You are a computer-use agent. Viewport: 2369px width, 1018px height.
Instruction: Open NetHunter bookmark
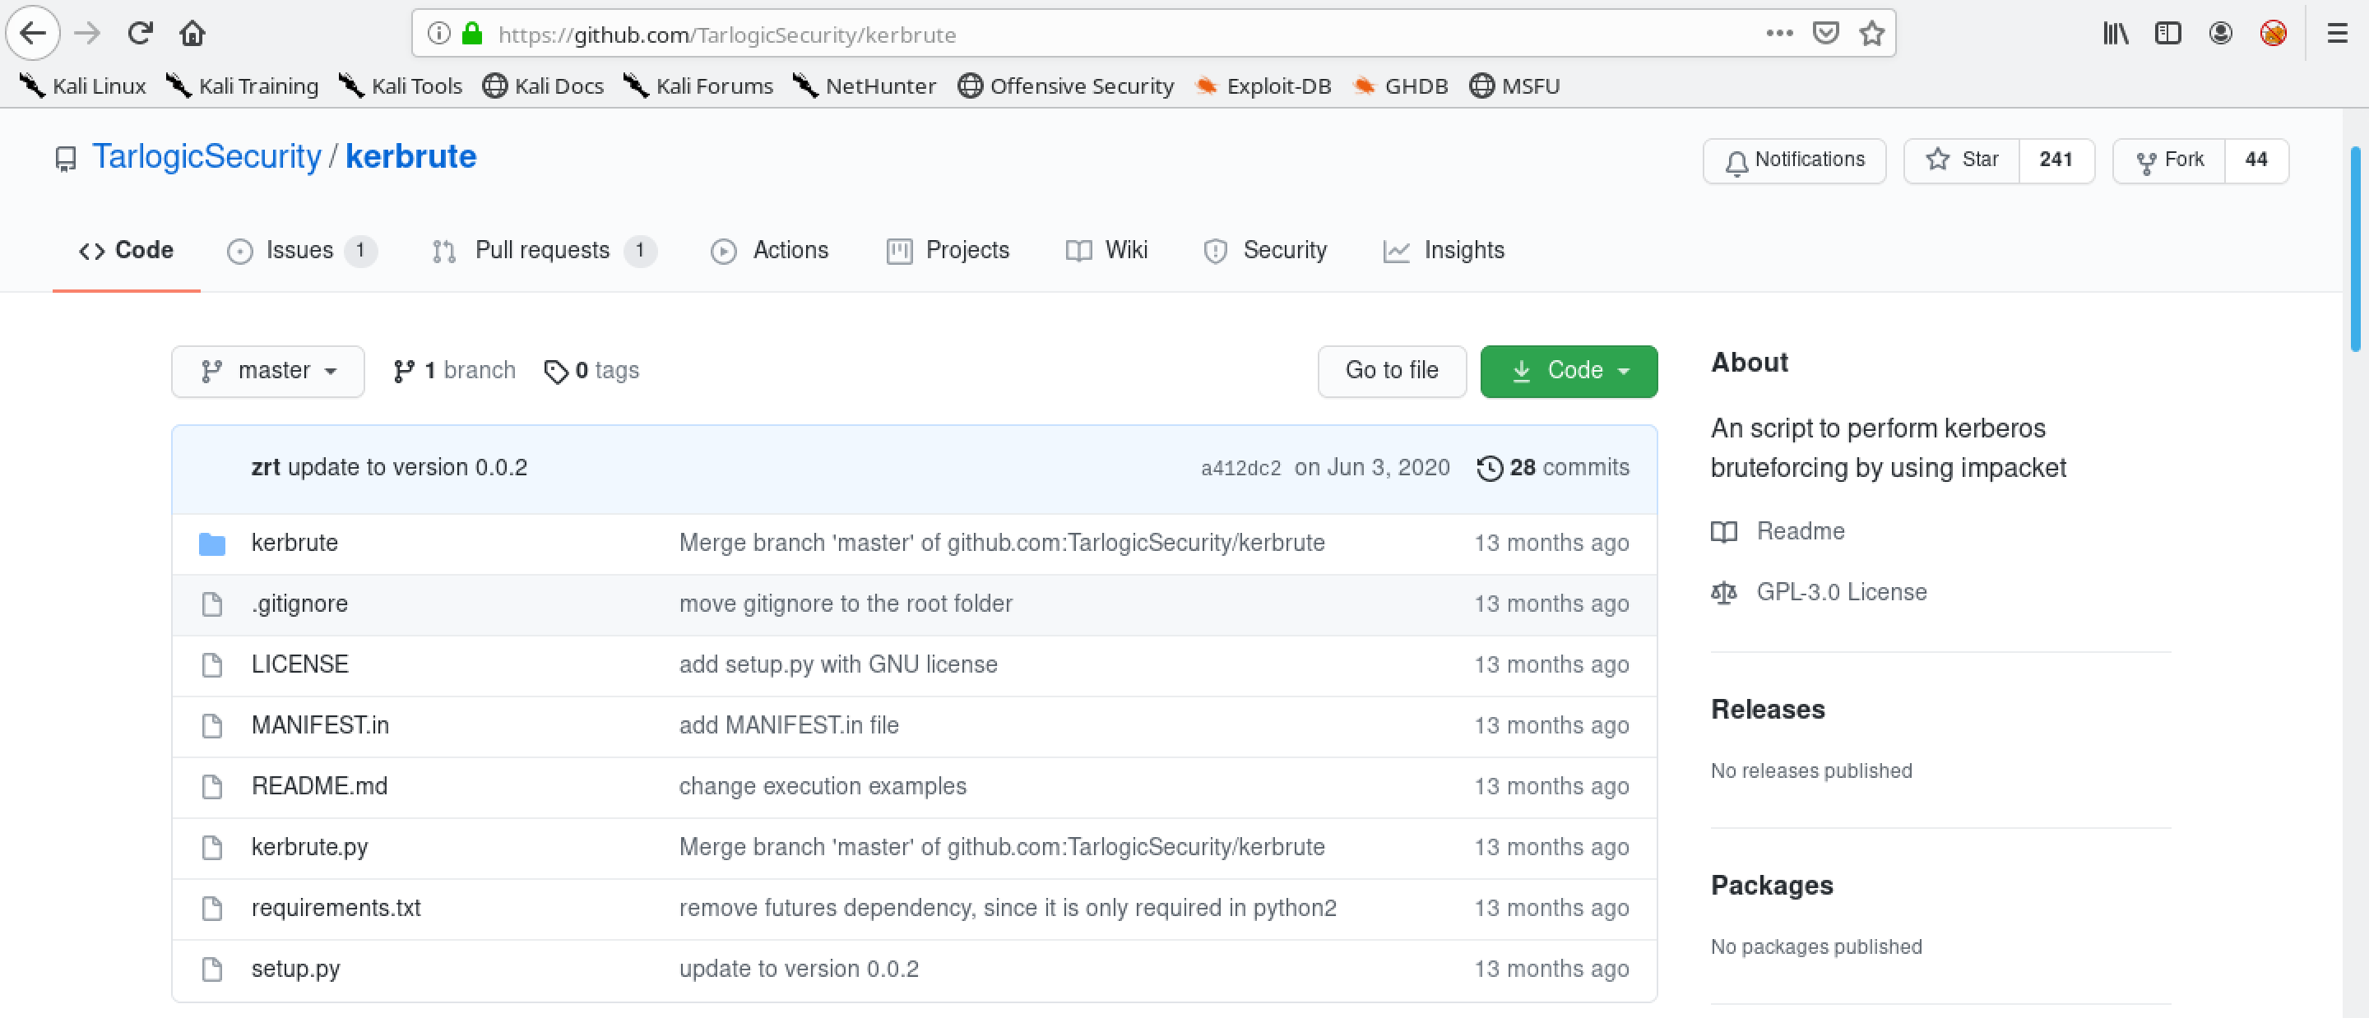865,86
